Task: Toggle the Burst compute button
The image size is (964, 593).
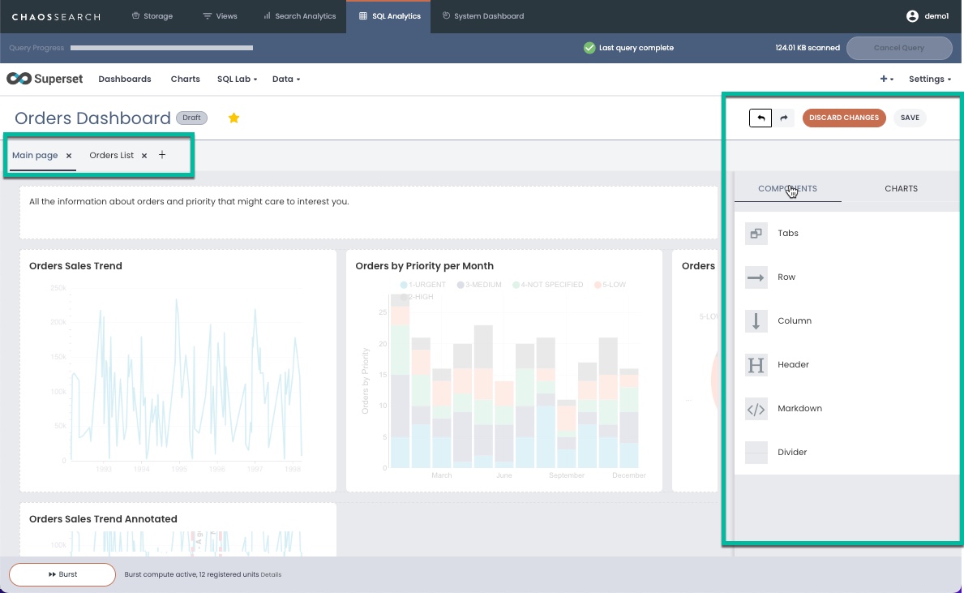Action: tap(62, 574)
